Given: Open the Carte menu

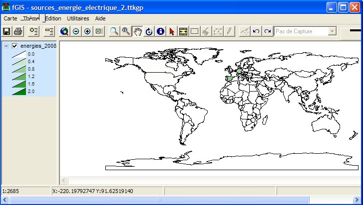Looking at the screenshot, I should (10, 18).
